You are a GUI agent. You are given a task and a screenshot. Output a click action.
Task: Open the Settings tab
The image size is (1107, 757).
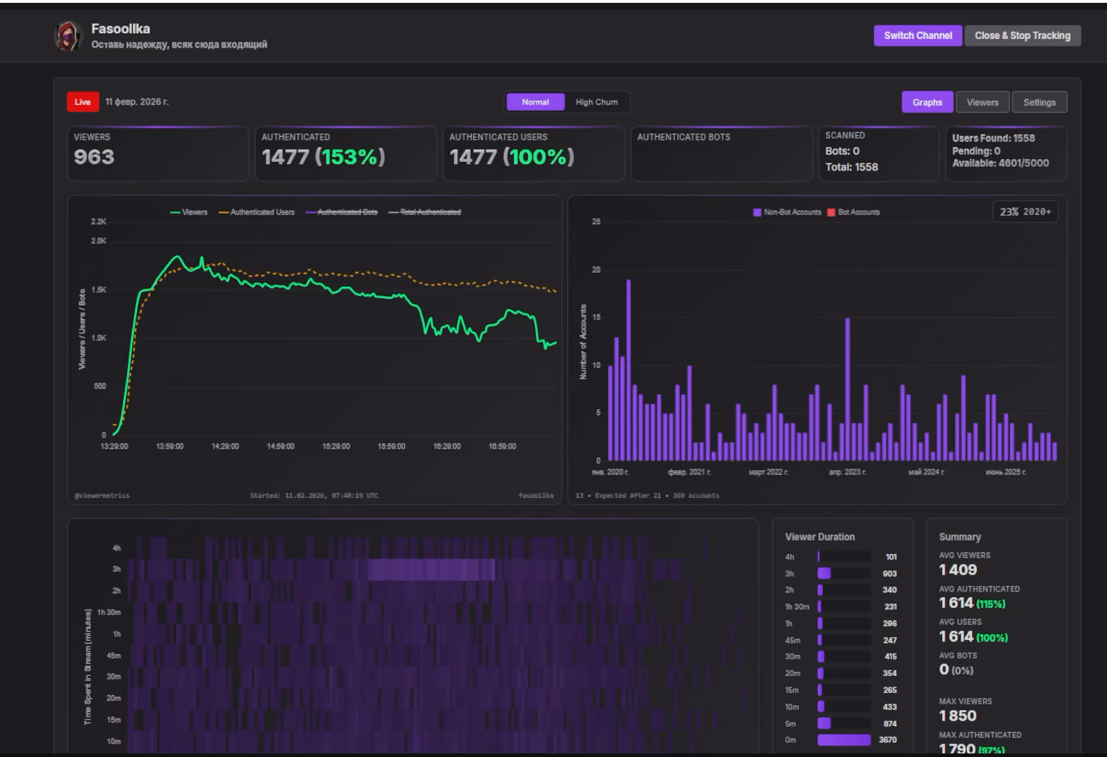coord(1039,102)
